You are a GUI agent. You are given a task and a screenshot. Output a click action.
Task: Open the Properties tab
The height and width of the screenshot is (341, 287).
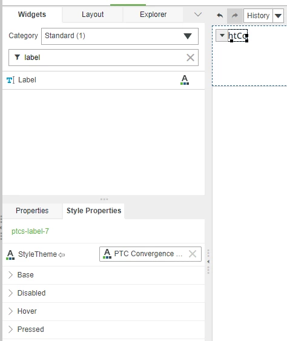click(x=32, y=211)
